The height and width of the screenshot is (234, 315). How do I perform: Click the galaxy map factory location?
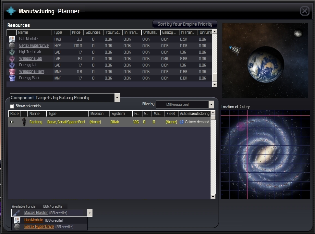point(247,116)
